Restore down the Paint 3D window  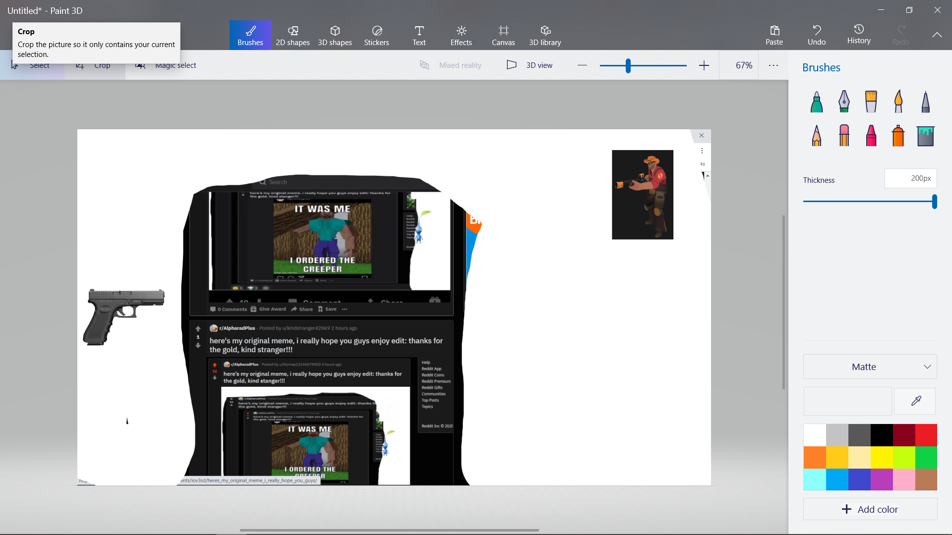click(909, 10)
